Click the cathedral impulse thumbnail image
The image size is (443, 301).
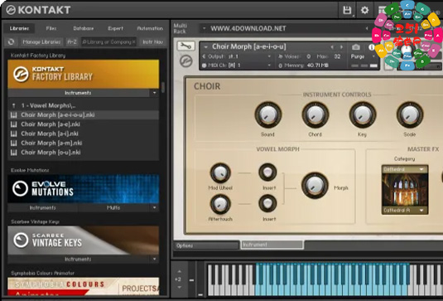click(x=405, y=190)
